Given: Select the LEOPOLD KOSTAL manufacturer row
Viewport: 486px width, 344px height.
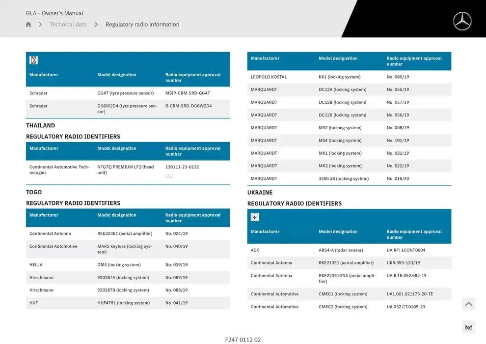Looking at the screenshot, I should (x=269, y=77).
